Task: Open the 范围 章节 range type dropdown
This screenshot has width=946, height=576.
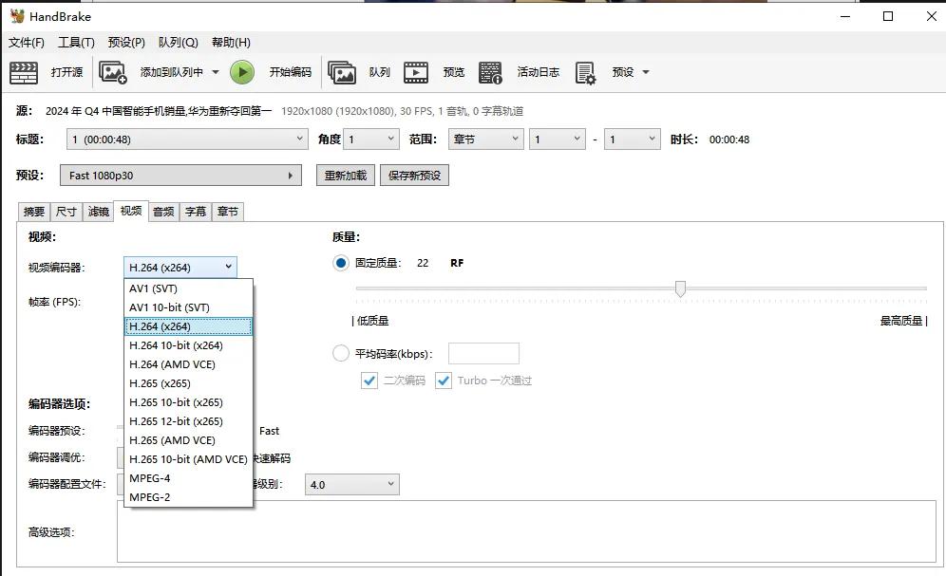Action: 485,139
